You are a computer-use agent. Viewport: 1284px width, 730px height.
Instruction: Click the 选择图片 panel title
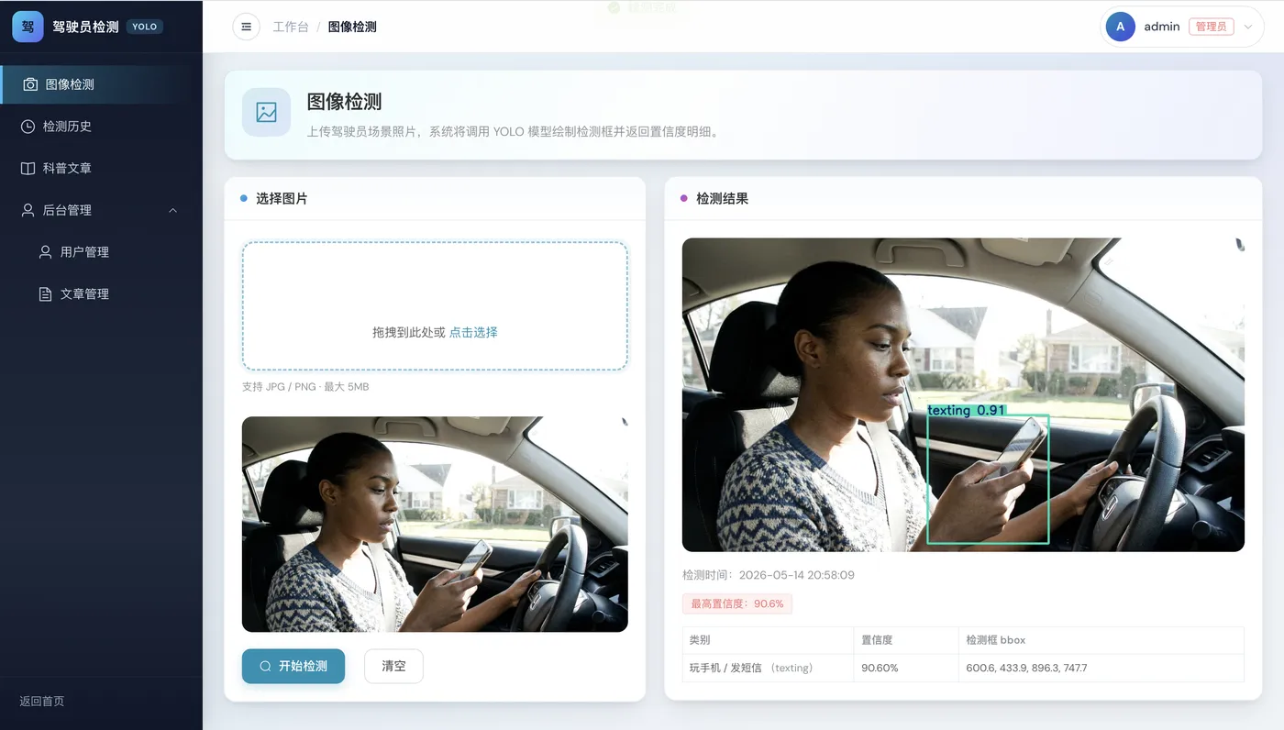pos(282,198)
